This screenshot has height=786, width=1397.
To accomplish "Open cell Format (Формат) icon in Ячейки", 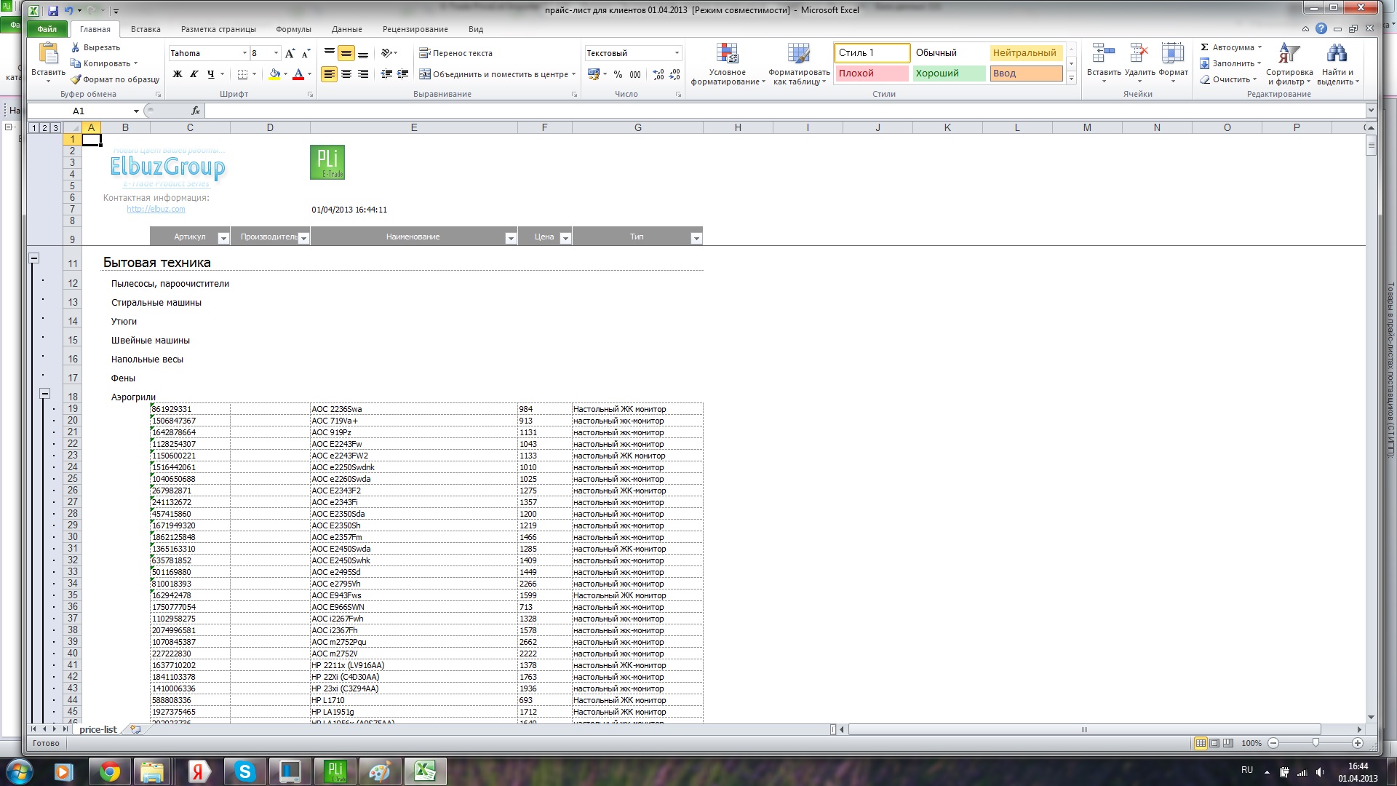I will click(1173, 54).
